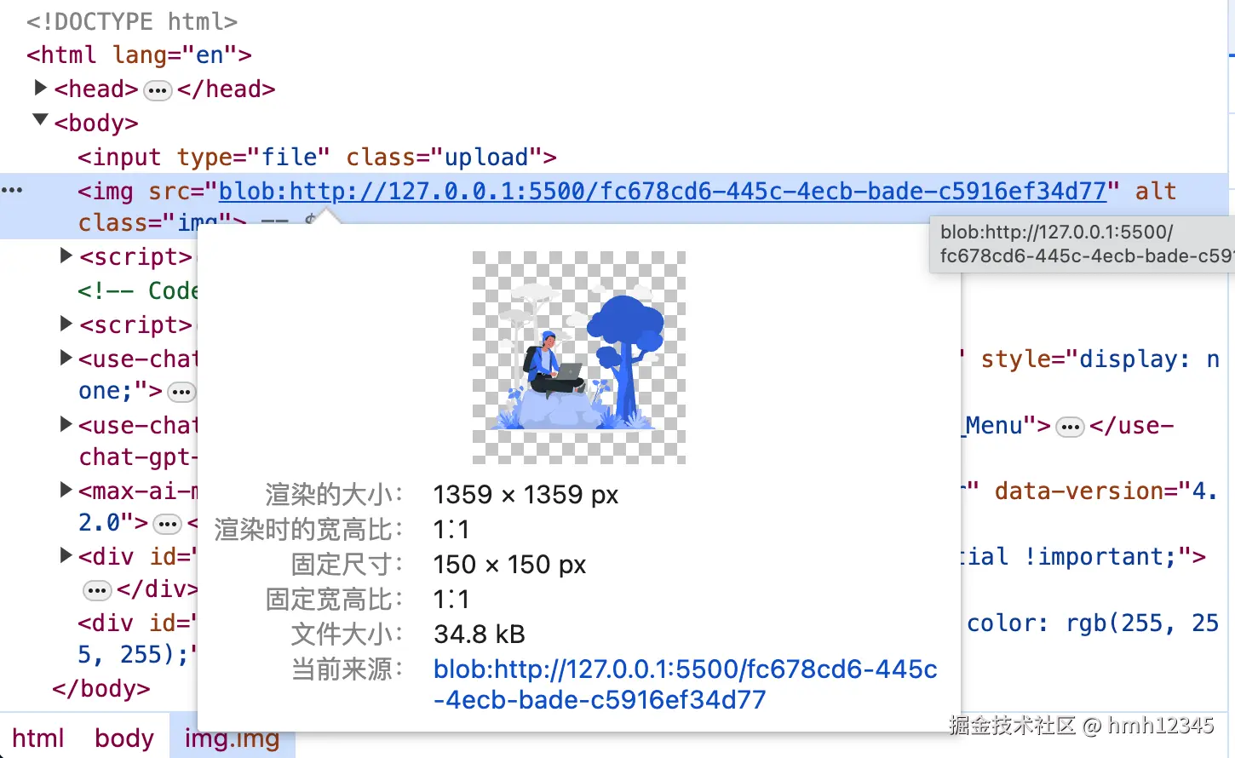Expand the use-chat element with the Menu class
The height and width of the screenshot is (758, 1235).
pyautogui.click(x=66, y=424)
